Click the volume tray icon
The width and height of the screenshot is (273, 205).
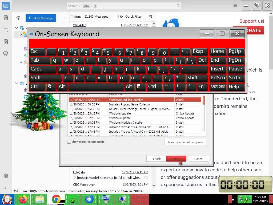pyautogui.click(x=247, y=199)
